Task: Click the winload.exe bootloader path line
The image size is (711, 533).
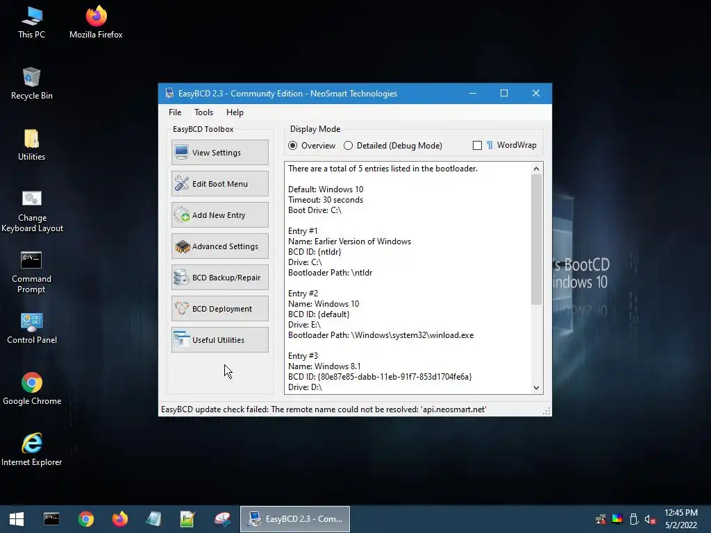Action: (381, 335)
